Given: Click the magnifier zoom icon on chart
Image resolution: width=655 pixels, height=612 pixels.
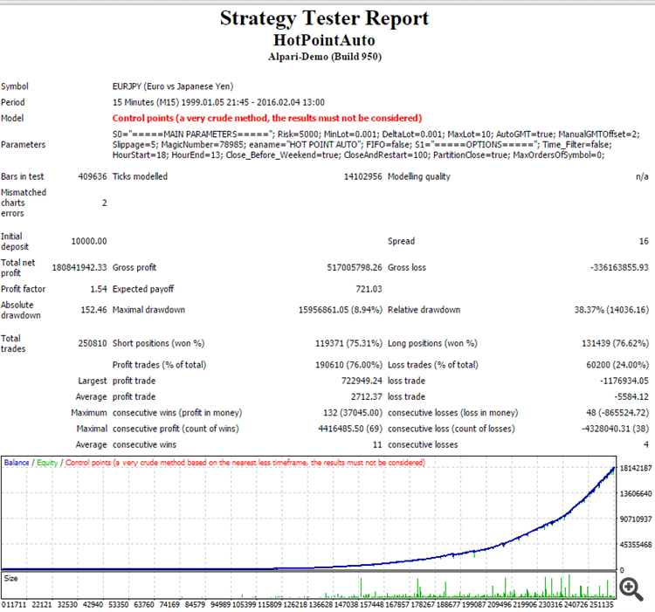Looking at the screenshot, I should coord(631,589).
